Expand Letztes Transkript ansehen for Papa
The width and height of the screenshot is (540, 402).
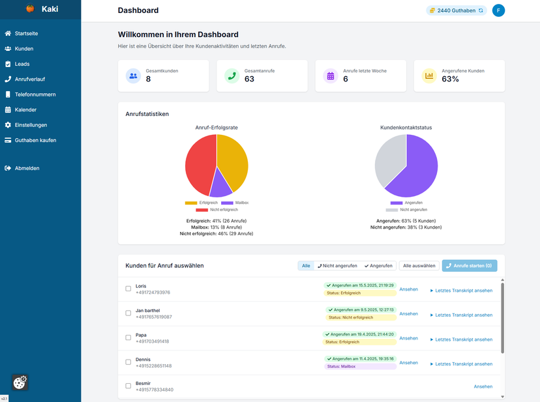click(461, 339)
